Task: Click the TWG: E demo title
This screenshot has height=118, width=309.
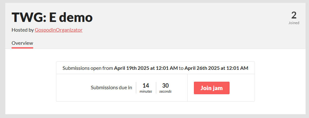Action: 52,17
